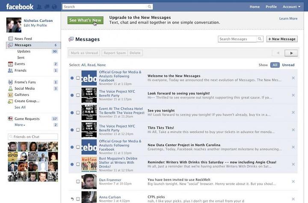The image size is (308, 203).
Task: Click the See What's New button
Action: (86, 20)
